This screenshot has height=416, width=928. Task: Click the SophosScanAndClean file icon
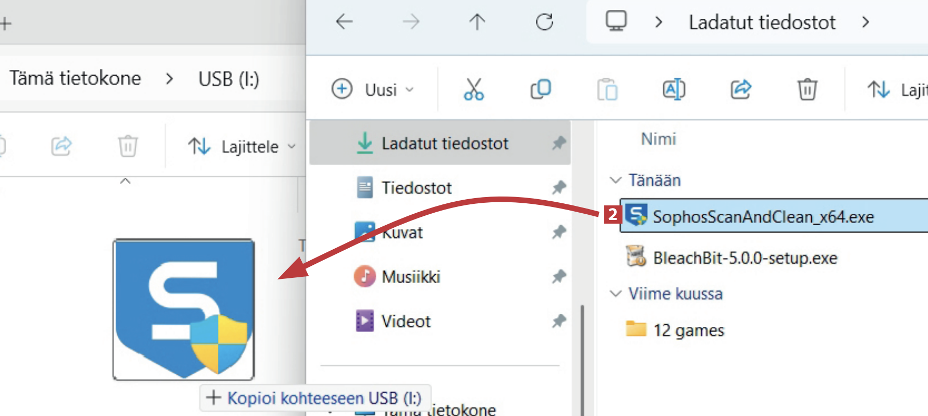coord(636,215)
